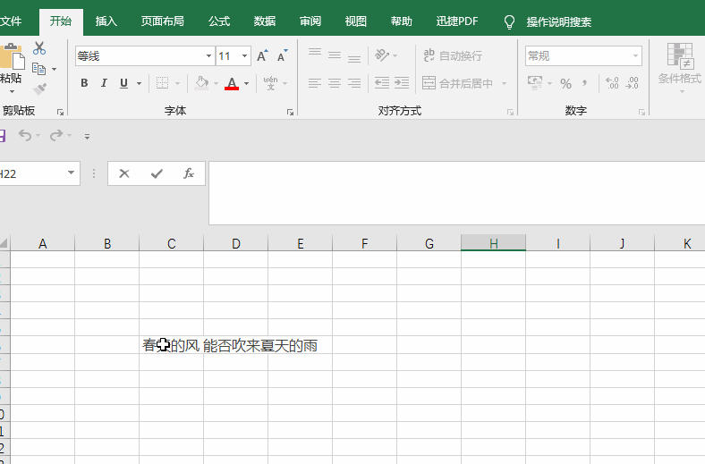Select the Format Painter brush
The height and width of the screenshot is (464, 705).
(39, 89)
